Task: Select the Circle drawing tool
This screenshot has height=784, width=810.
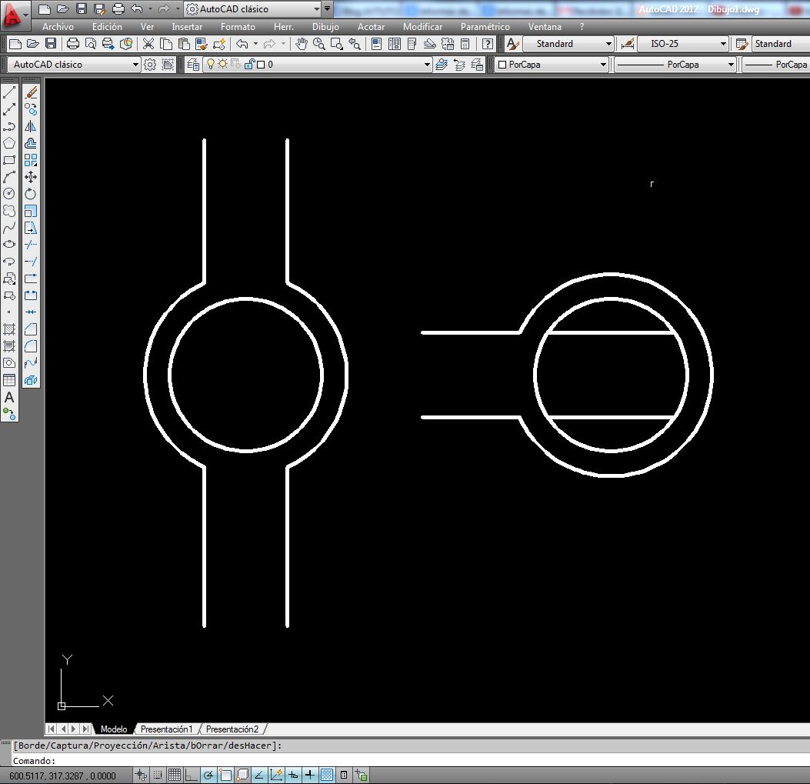Action: click(9, 192)
